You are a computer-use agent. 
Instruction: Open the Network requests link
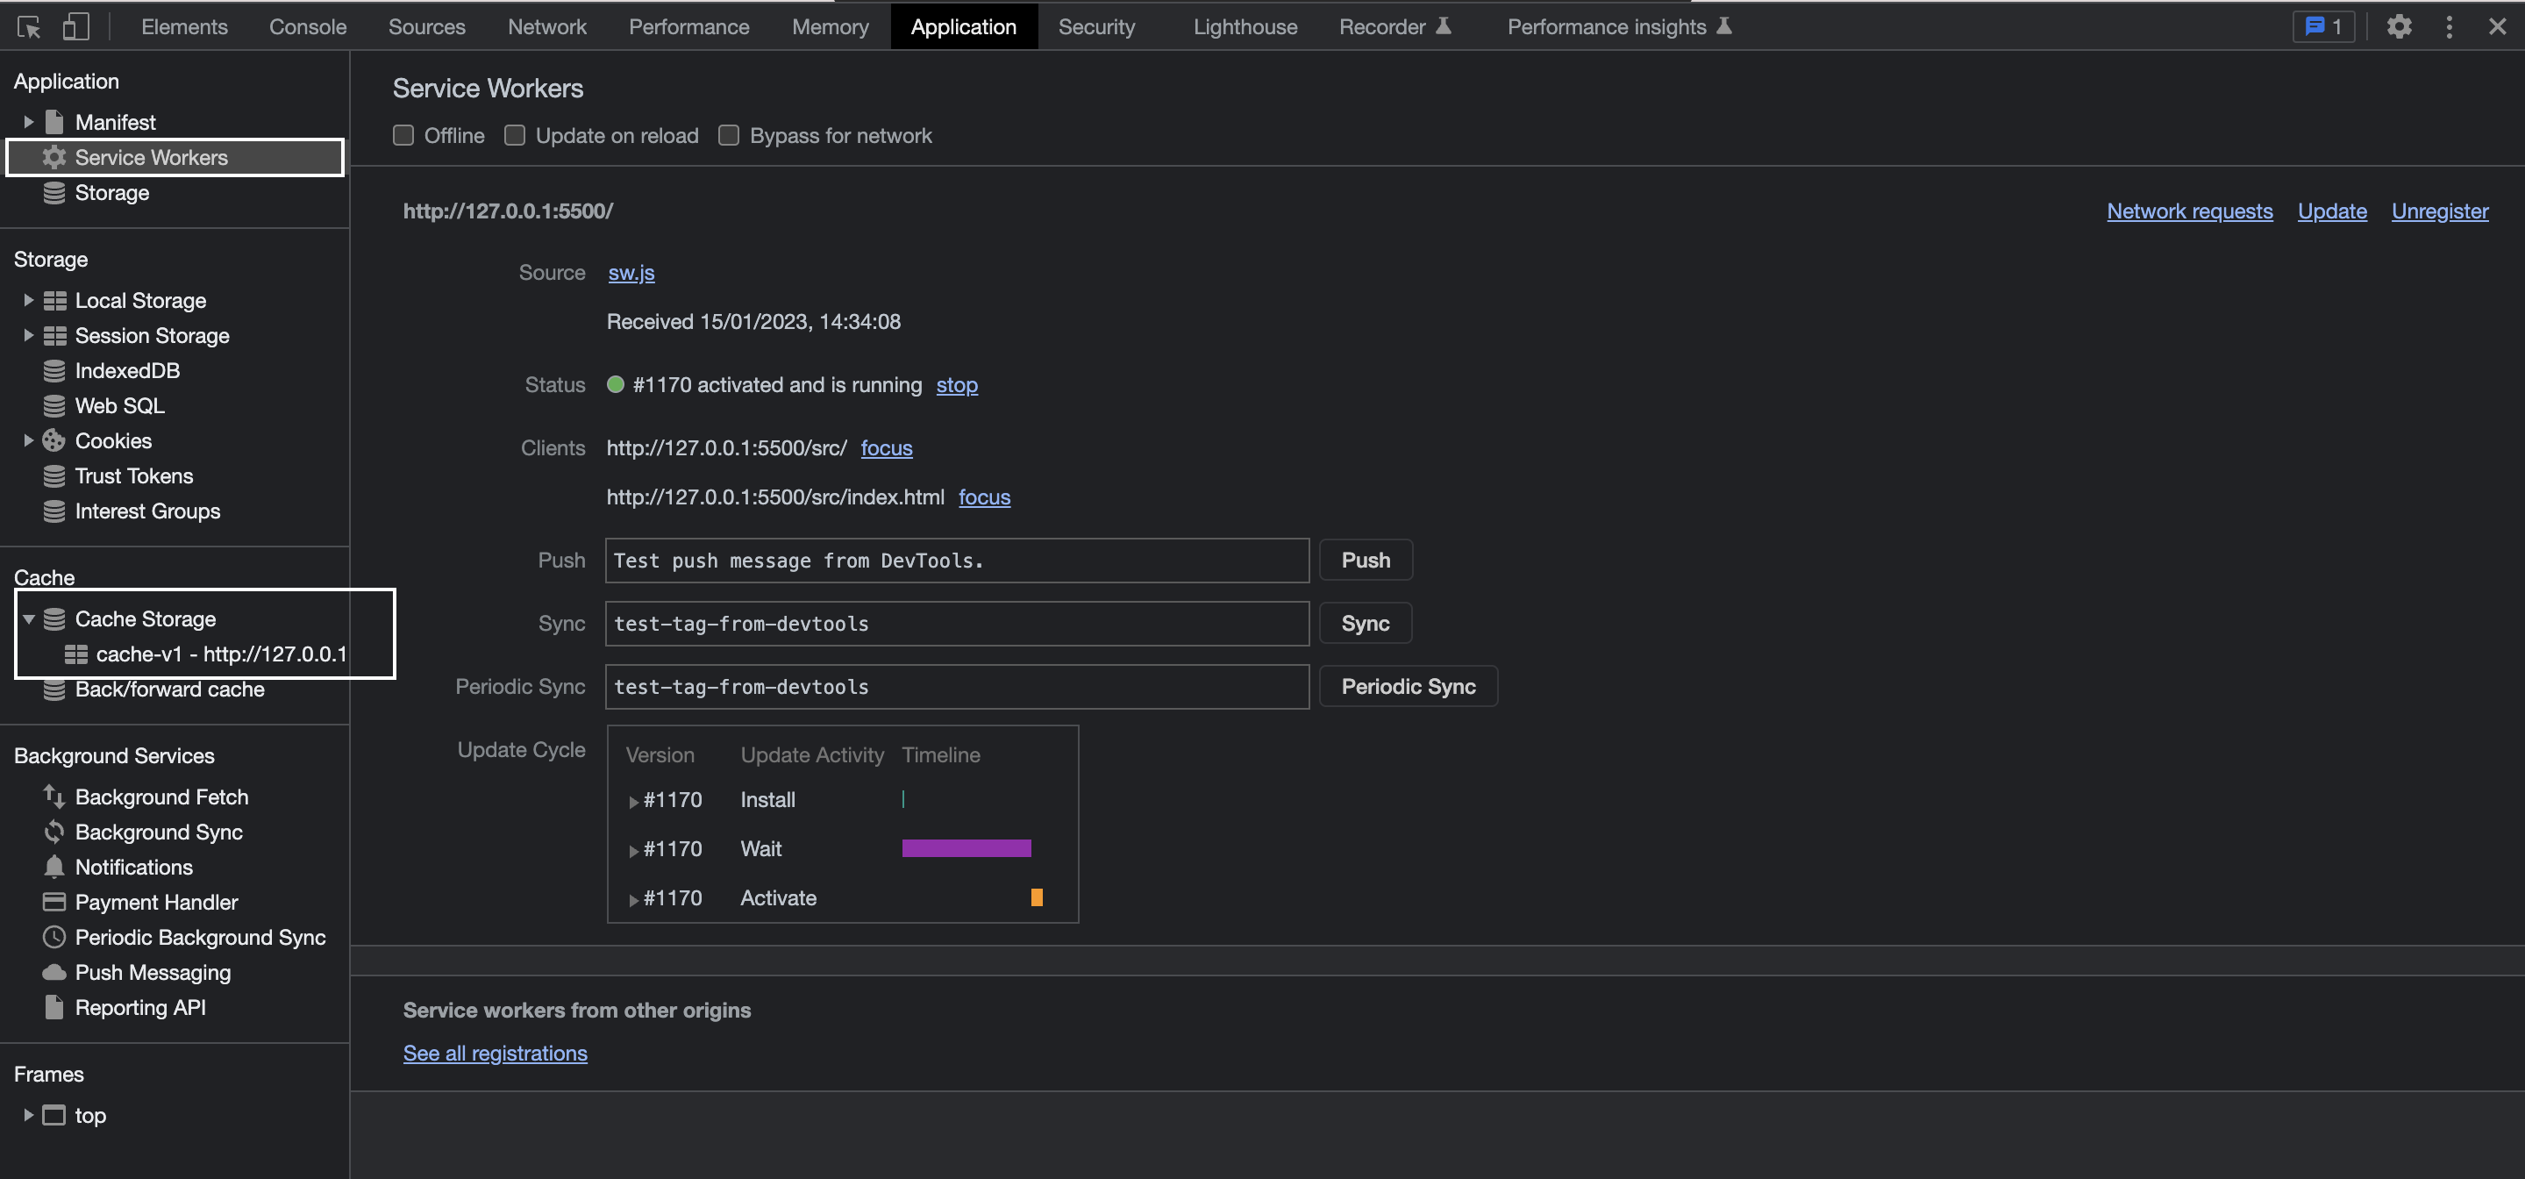click(2190, 211)
